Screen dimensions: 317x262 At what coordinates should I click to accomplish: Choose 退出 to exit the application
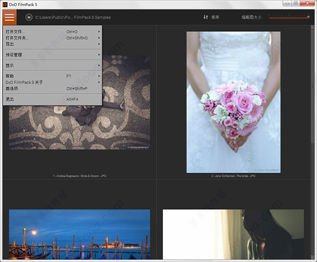coord(11,99)
